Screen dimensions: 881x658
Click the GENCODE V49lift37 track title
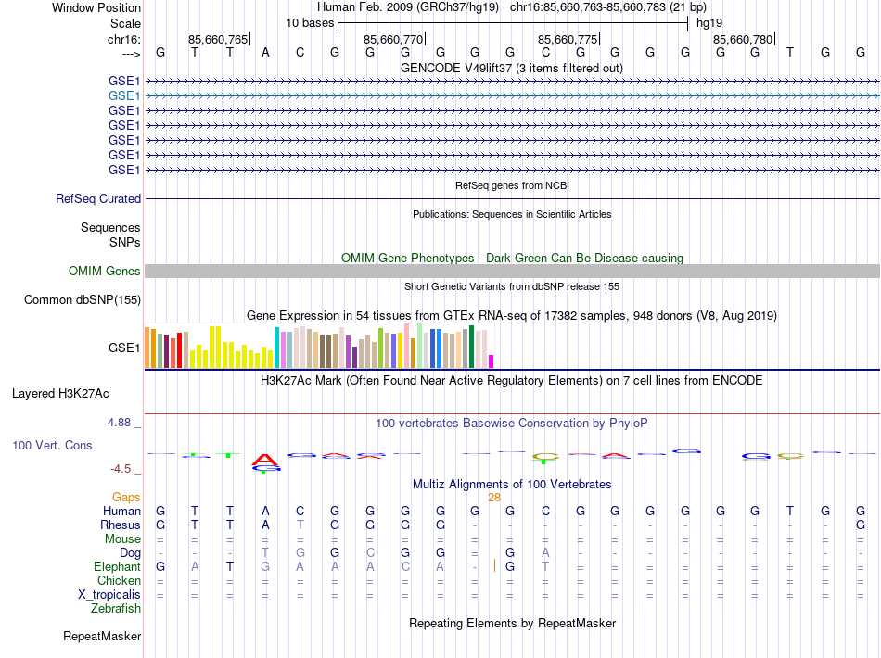point(512,68)
